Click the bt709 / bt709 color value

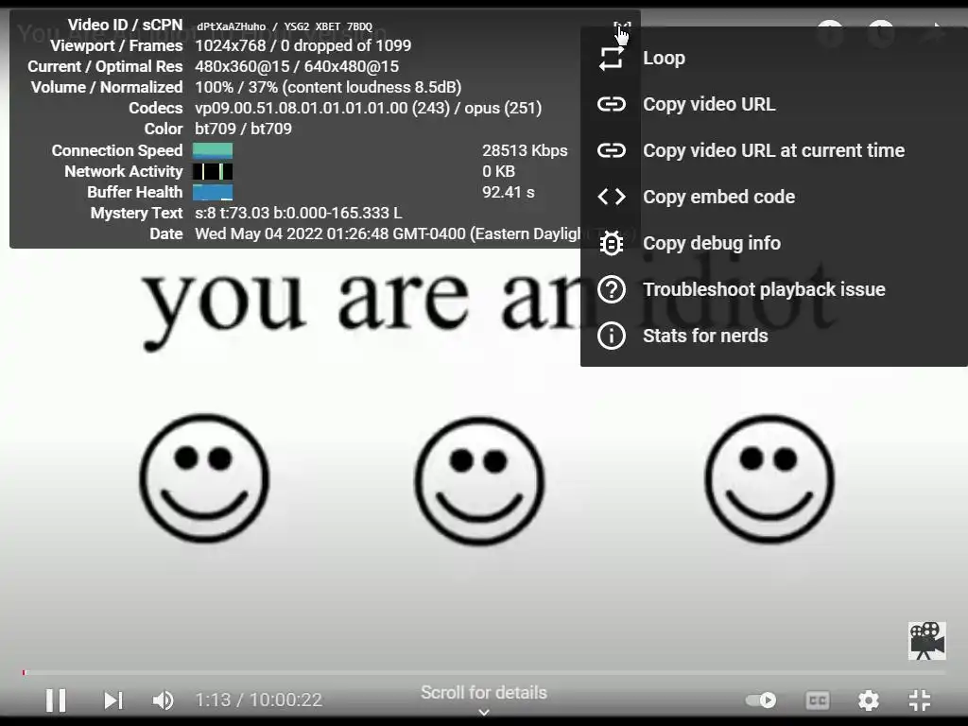pos(243,129)
